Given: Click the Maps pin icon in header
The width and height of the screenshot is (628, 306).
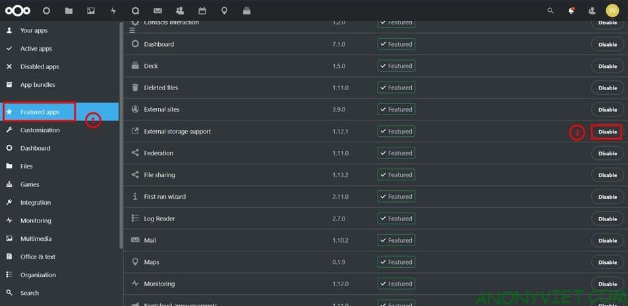Looking at the screenshot, I should pos(224,11).
